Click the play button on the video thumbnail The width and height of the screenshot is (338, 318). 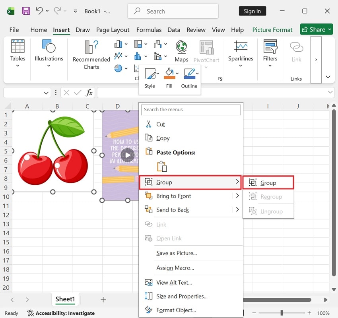point(128,156)
